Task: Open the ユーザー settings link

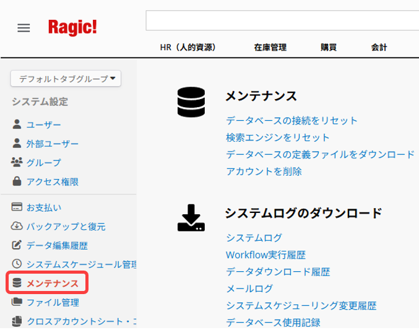Action: point(43,125)
